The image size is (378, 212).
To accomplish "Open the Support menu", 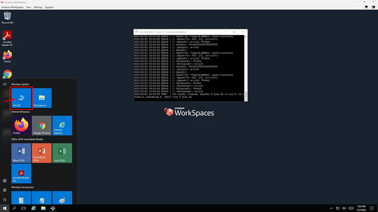I will tap(49, 7).
